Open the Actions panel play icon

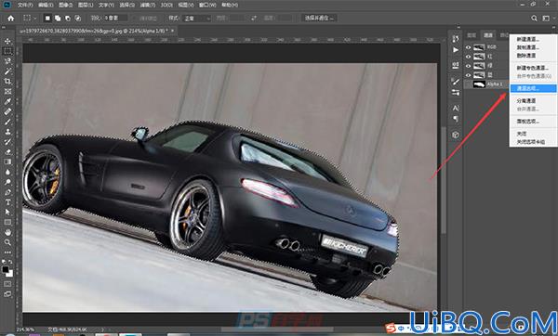pos(456,50)
